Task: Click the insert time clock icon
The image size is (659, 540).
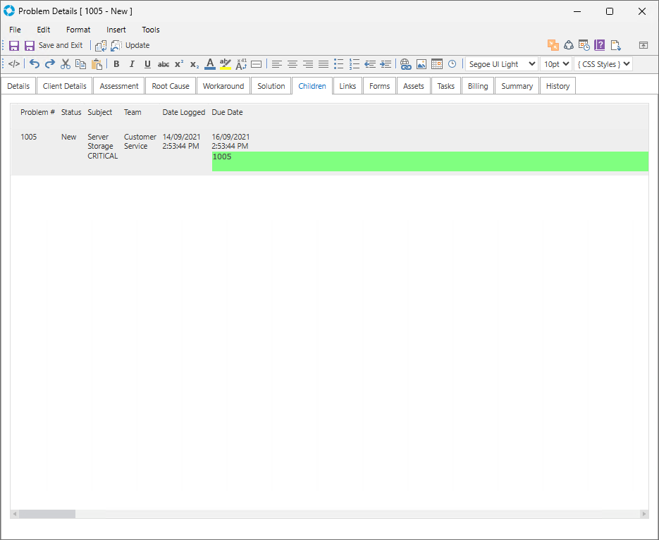Action: pyautogui.click(x=452, y=64)
